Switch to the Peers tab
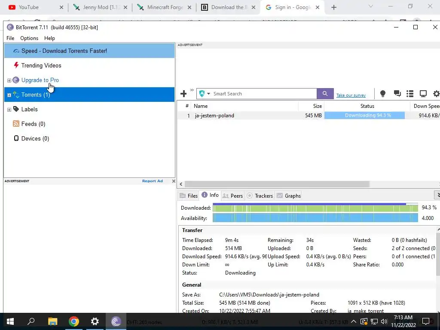440x330 pixels. click(232, 196)
